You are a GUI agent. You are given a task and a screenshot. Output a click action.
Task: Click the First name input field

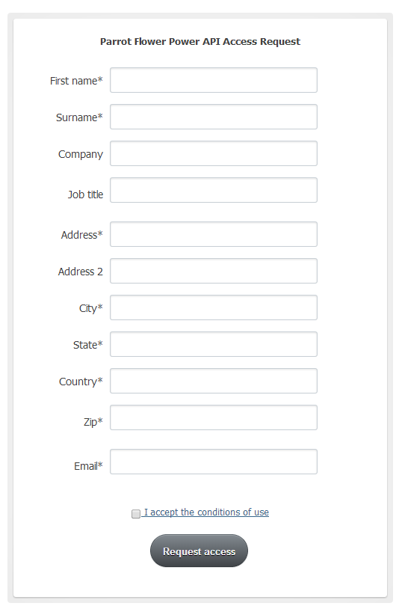coord(214,80)
